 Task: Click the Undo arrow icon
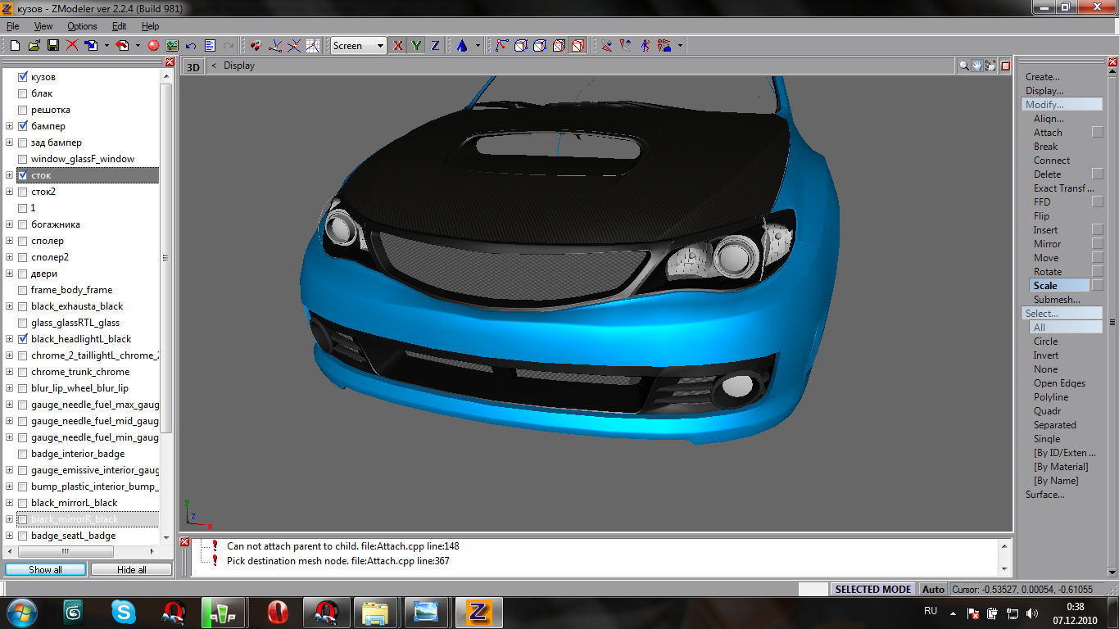(x=191, y=46)
